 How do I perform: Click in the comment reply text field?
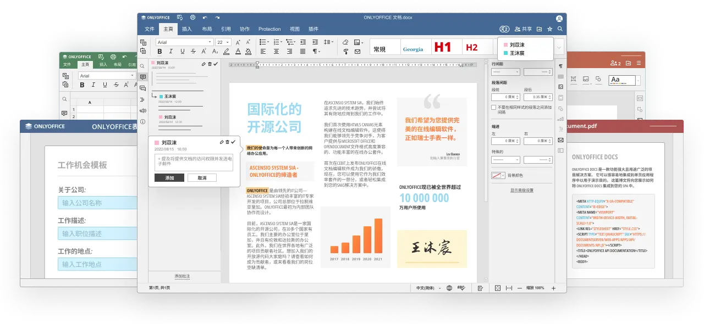pos(194,163)
